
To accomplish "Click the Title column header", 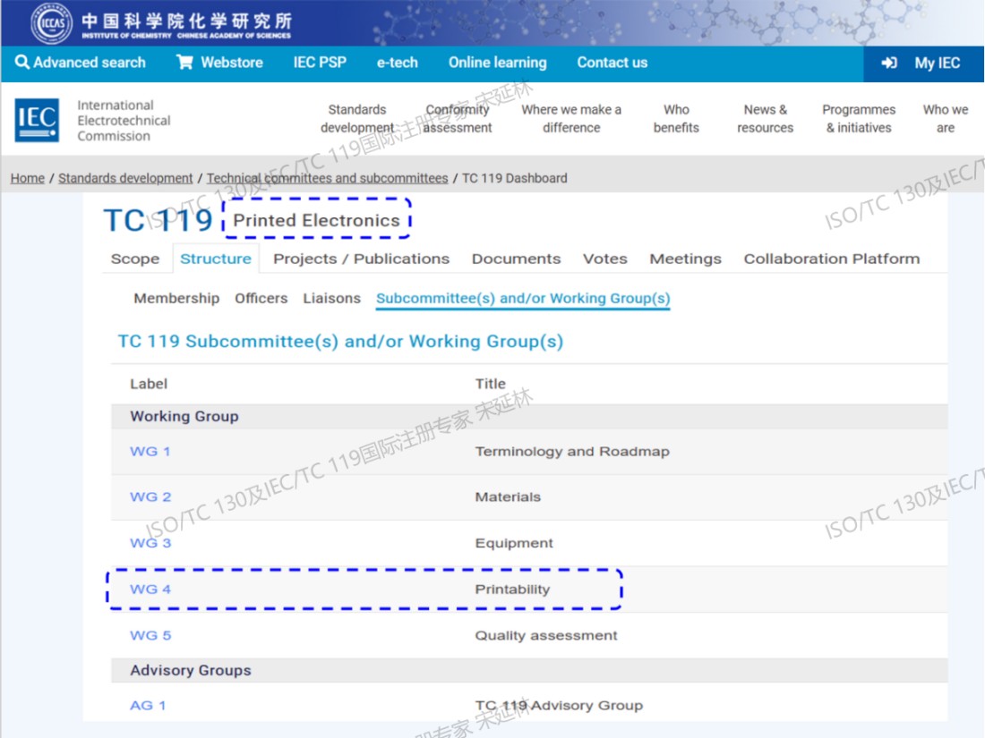I will coord(490,384).
